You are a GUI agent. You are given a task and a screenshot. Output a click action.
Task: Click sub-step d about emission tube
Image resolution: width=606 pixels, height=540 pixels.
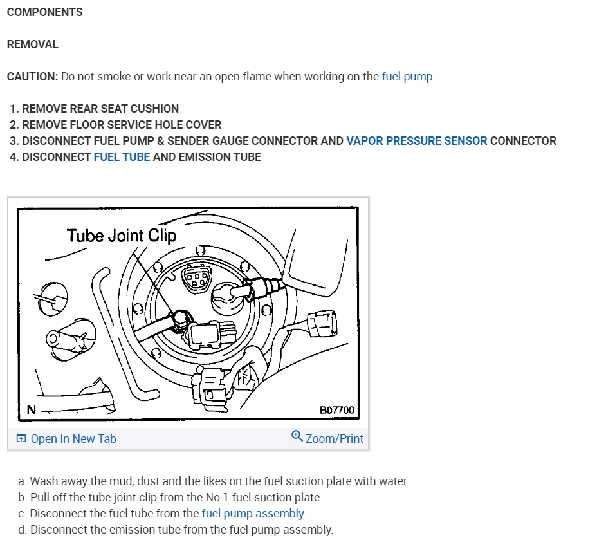tap(176, 530)
